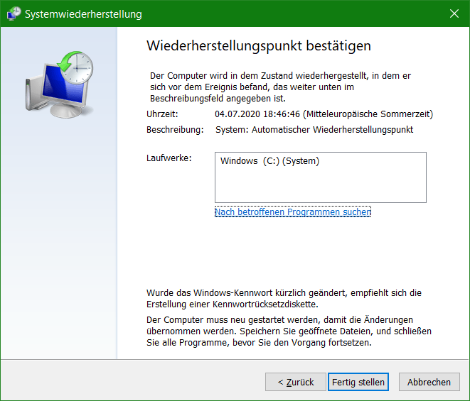Image resolution: width=470 pixels, height=401 pixels.
Task: Click the heading Wiederherstellungspunkt bestätigen
Action: pos(259,46)
